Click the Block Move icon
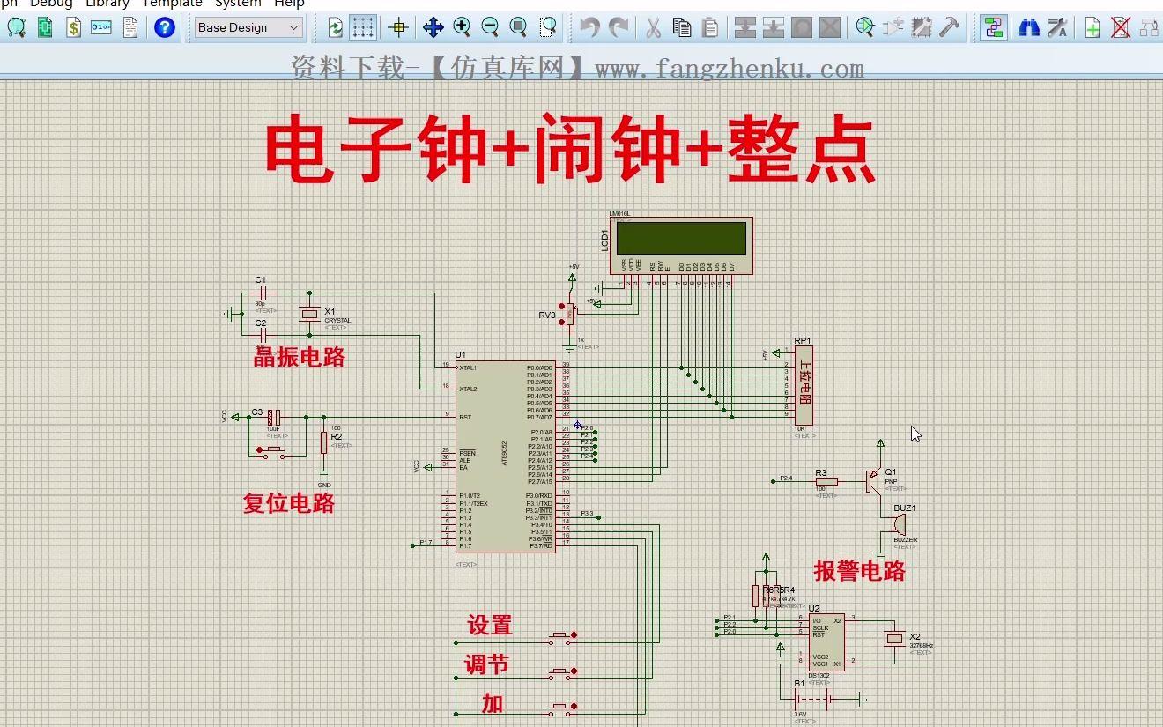1163x727 pixels. coord(774,27)
